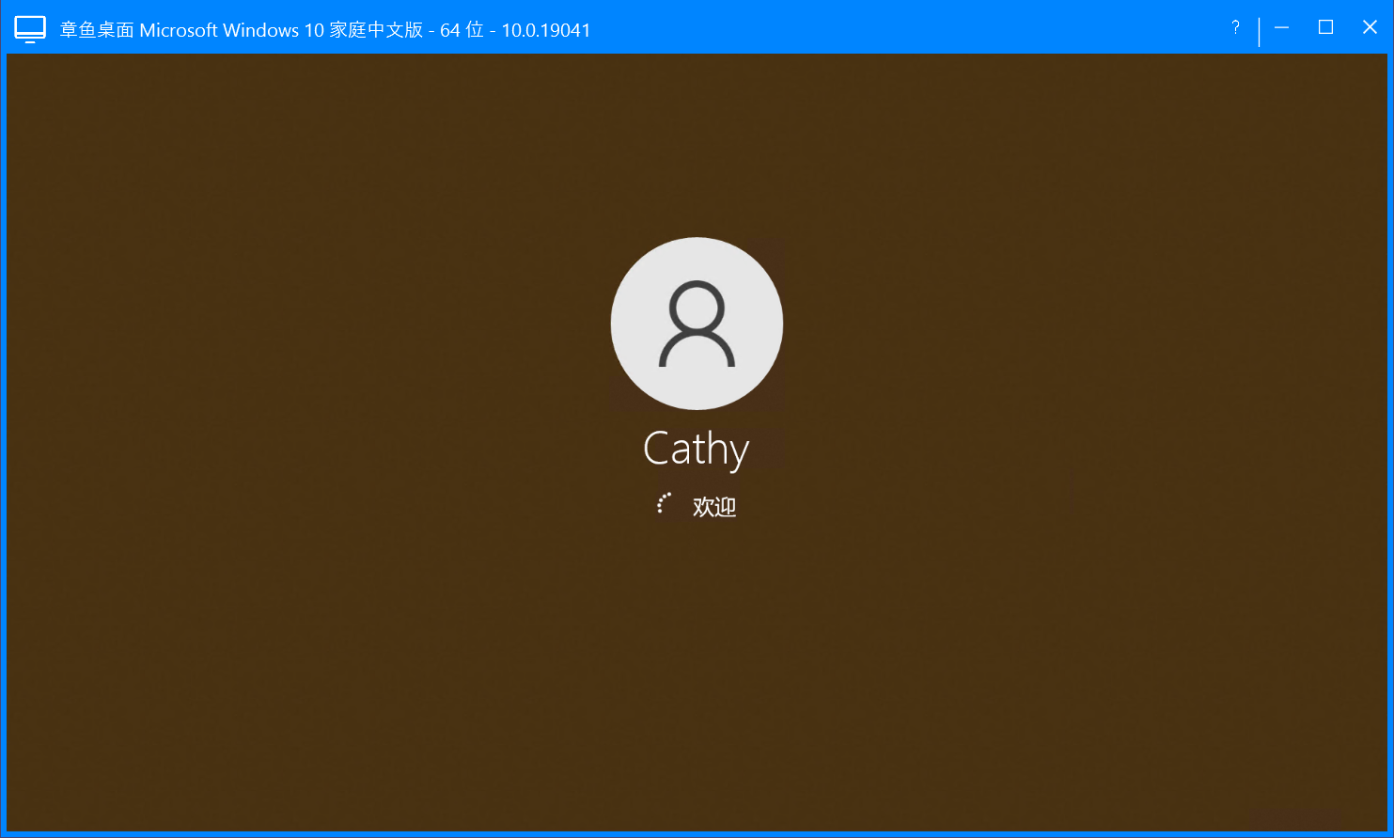Minimize the remote desktop window

[x=1281, y=28]
